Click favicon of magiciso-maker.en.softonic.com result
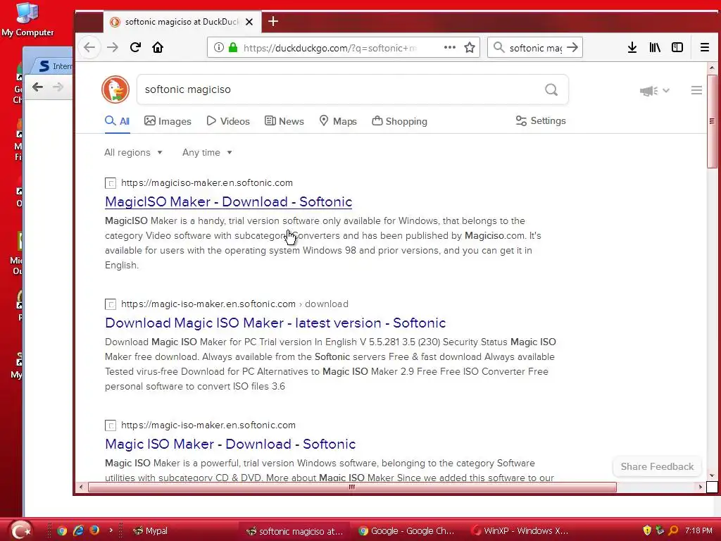This screenshot has height=541, width=721. 111,183
